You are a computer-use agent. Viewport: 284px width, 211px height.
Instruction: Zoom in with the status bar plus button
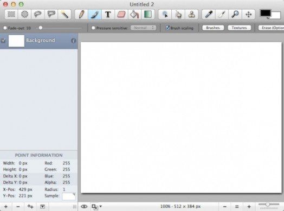coord(249,207)
